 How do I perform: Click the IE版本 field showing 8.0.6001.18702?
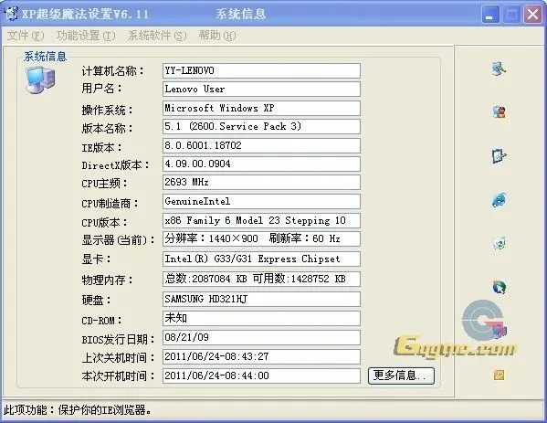261,145
